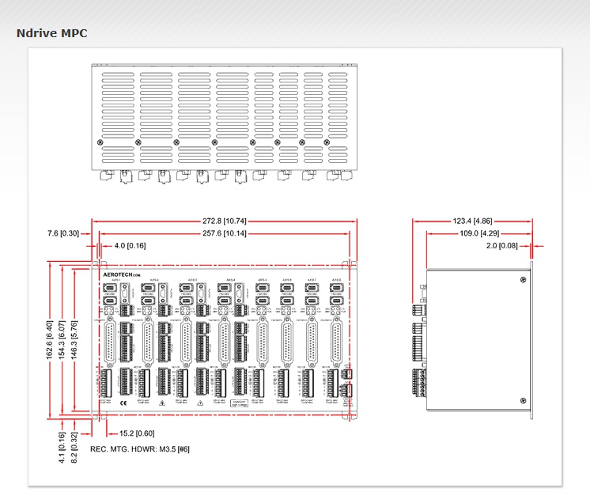Click the Ndrive MPC heading
The image size is (590, 503).
[x=52, y=33]
